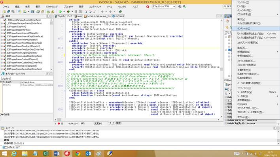Switch to the KVCOMLB editor tab

tap(118, 16)
